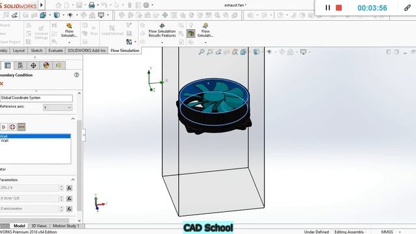This screenshot has width=416, height=234.
Task: Adjust the 293.2 K spinner arrows
Action: coord(62,188)
